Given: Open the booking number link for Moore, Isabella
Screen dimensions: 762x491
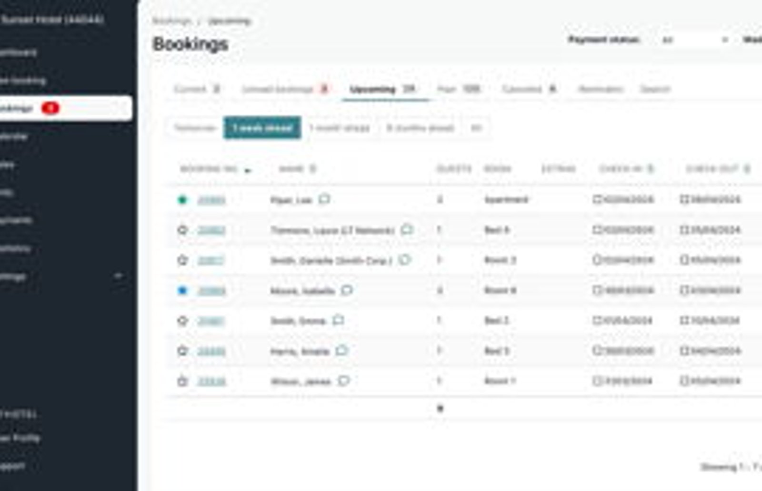Looking at the screenshot, I should [211, 291].
